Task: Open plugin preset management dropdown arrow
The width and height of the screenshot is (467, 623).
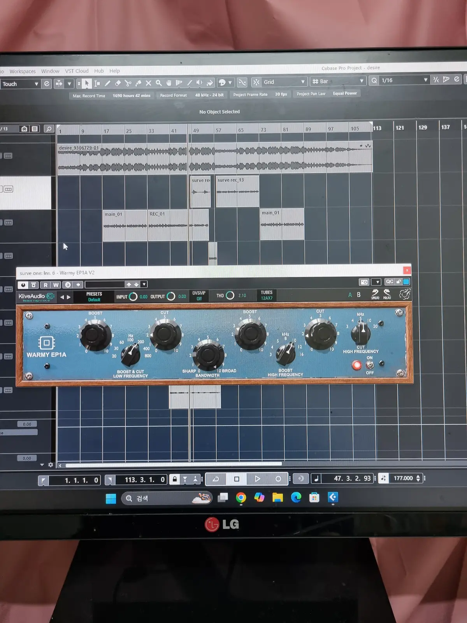Action: click(144, 284)
